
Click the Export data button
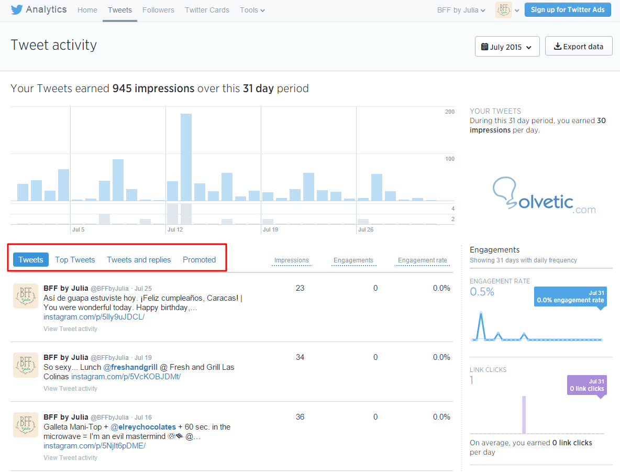pos(579,46)
